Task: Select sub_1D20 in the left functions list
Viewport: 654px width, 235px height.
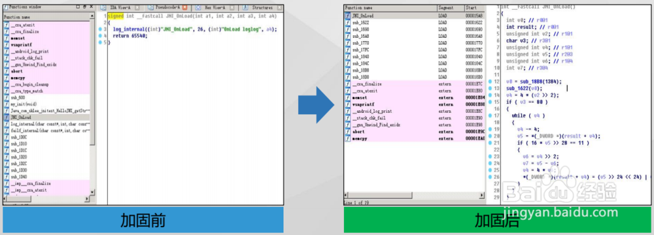Action: [46, 157]
